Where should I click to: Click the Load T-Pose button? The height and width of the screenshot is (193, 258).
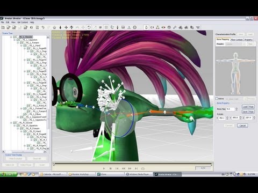tap(248, 107)
